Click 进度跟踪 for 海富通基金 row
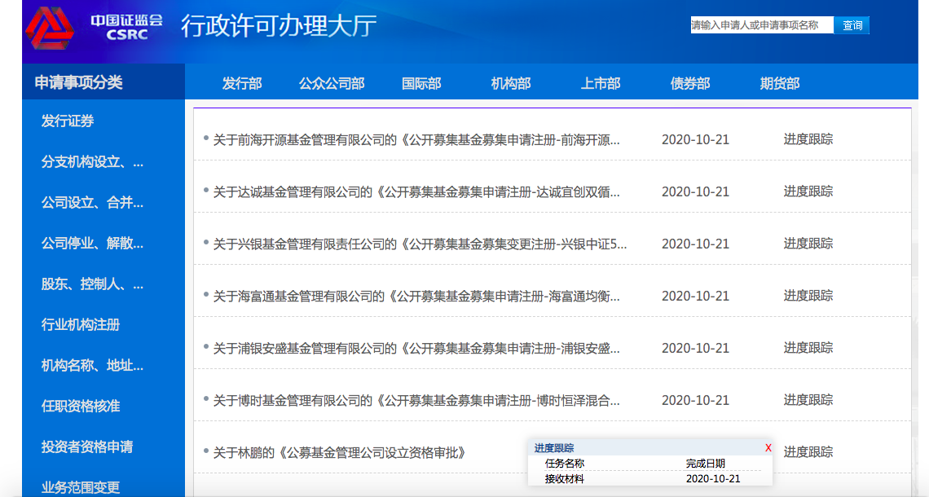 808,296
